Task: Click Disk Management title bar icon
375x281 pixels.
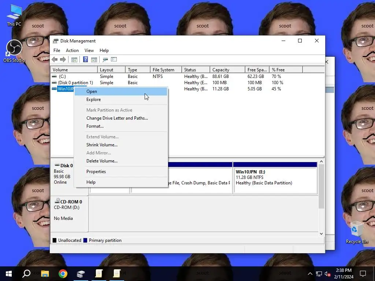Action: click(x=56, y=41)
